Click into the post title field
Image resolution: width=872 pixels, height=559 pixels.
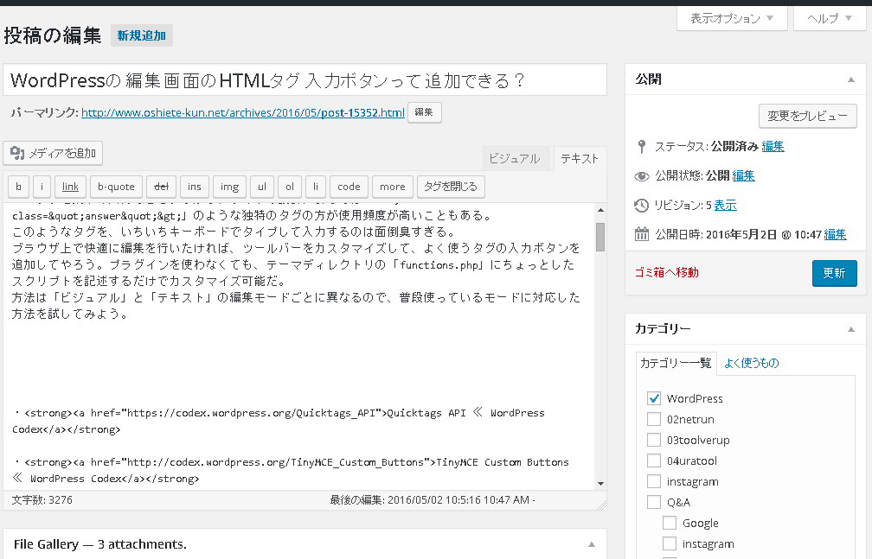click(305, 80)
